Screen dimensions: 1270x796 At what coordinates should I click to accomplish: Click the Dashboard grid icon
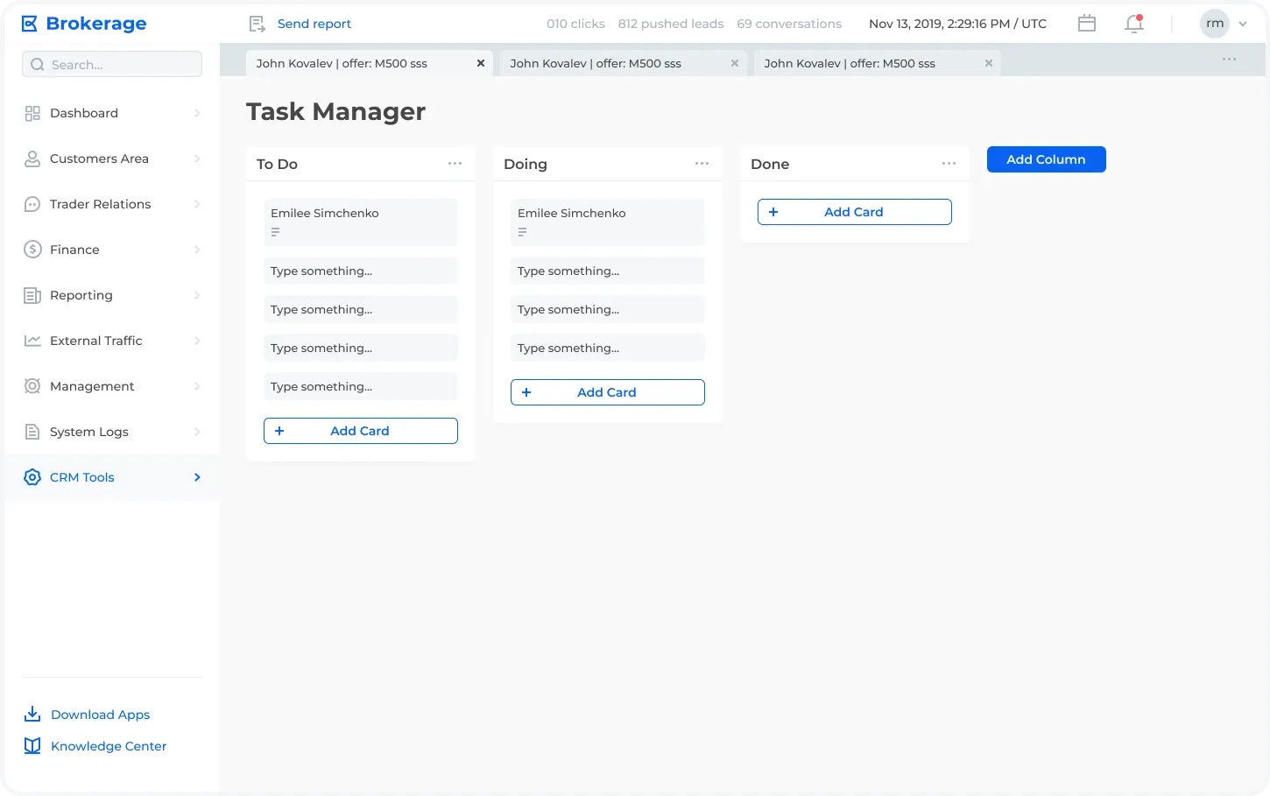(32, 113)
